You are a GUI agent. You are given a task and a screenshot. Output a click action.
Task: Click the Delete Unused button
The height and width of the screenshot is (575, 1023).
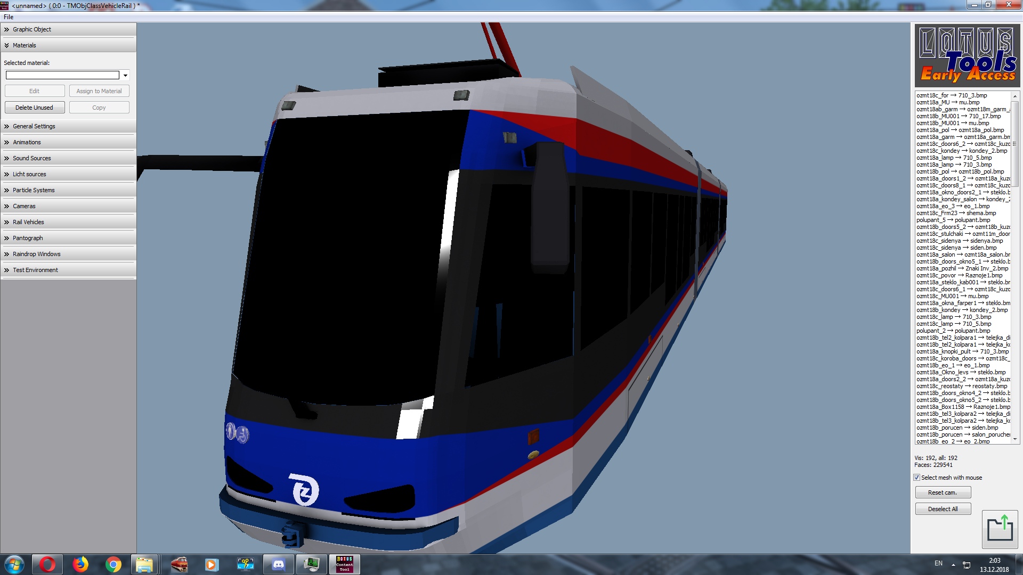click(x=34, y=108)
